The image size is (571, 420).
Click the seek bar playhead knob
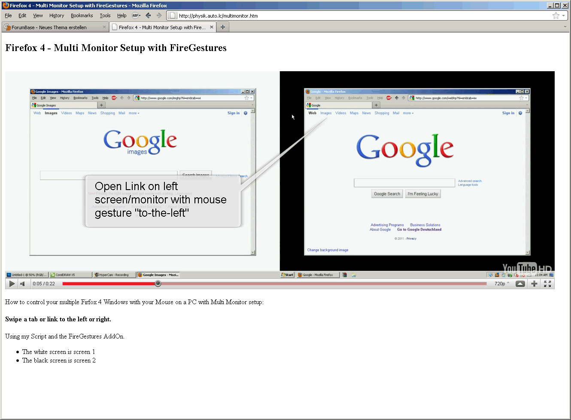click(158, 284)
